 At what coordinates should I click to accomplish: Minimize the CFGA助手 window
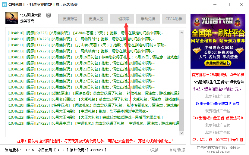[215, 5]
